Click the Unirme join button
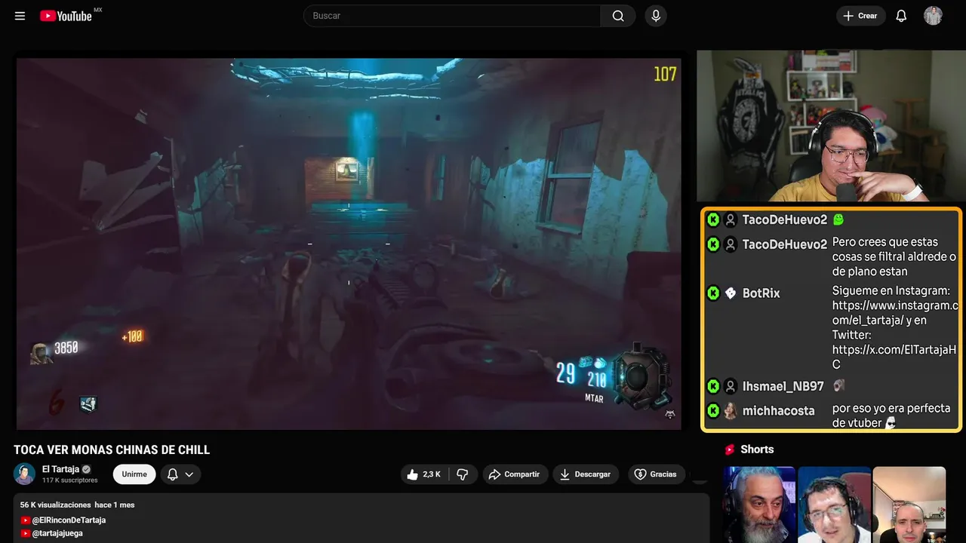 point(134,474)
